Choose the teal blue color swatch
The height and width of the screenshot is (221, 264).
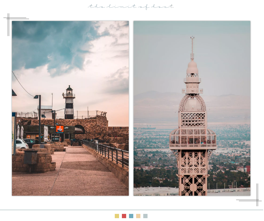(x=131, y=216)
